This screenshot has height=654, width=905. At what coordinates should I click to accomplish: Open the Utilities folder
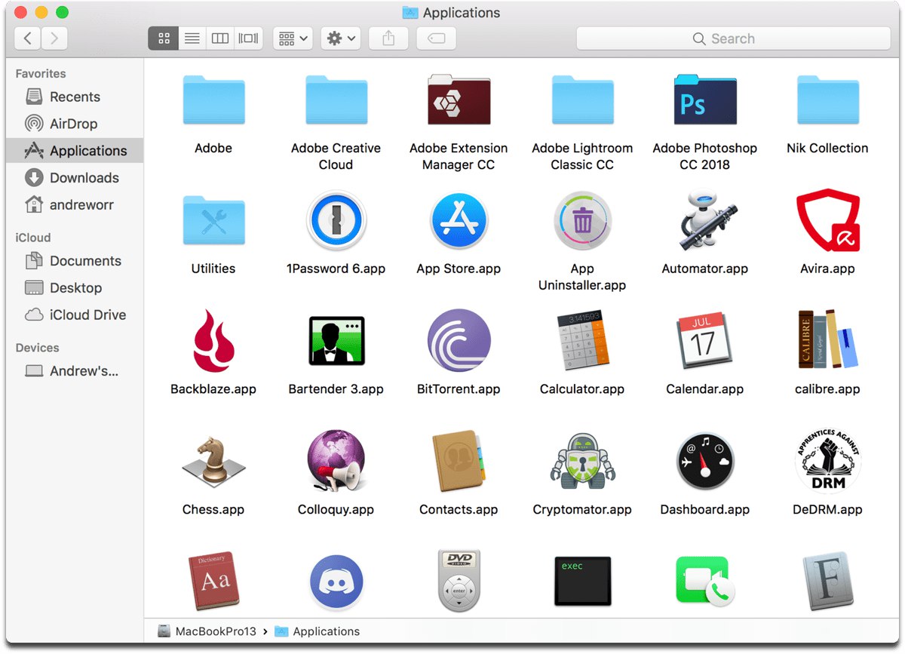coord(213,220)
